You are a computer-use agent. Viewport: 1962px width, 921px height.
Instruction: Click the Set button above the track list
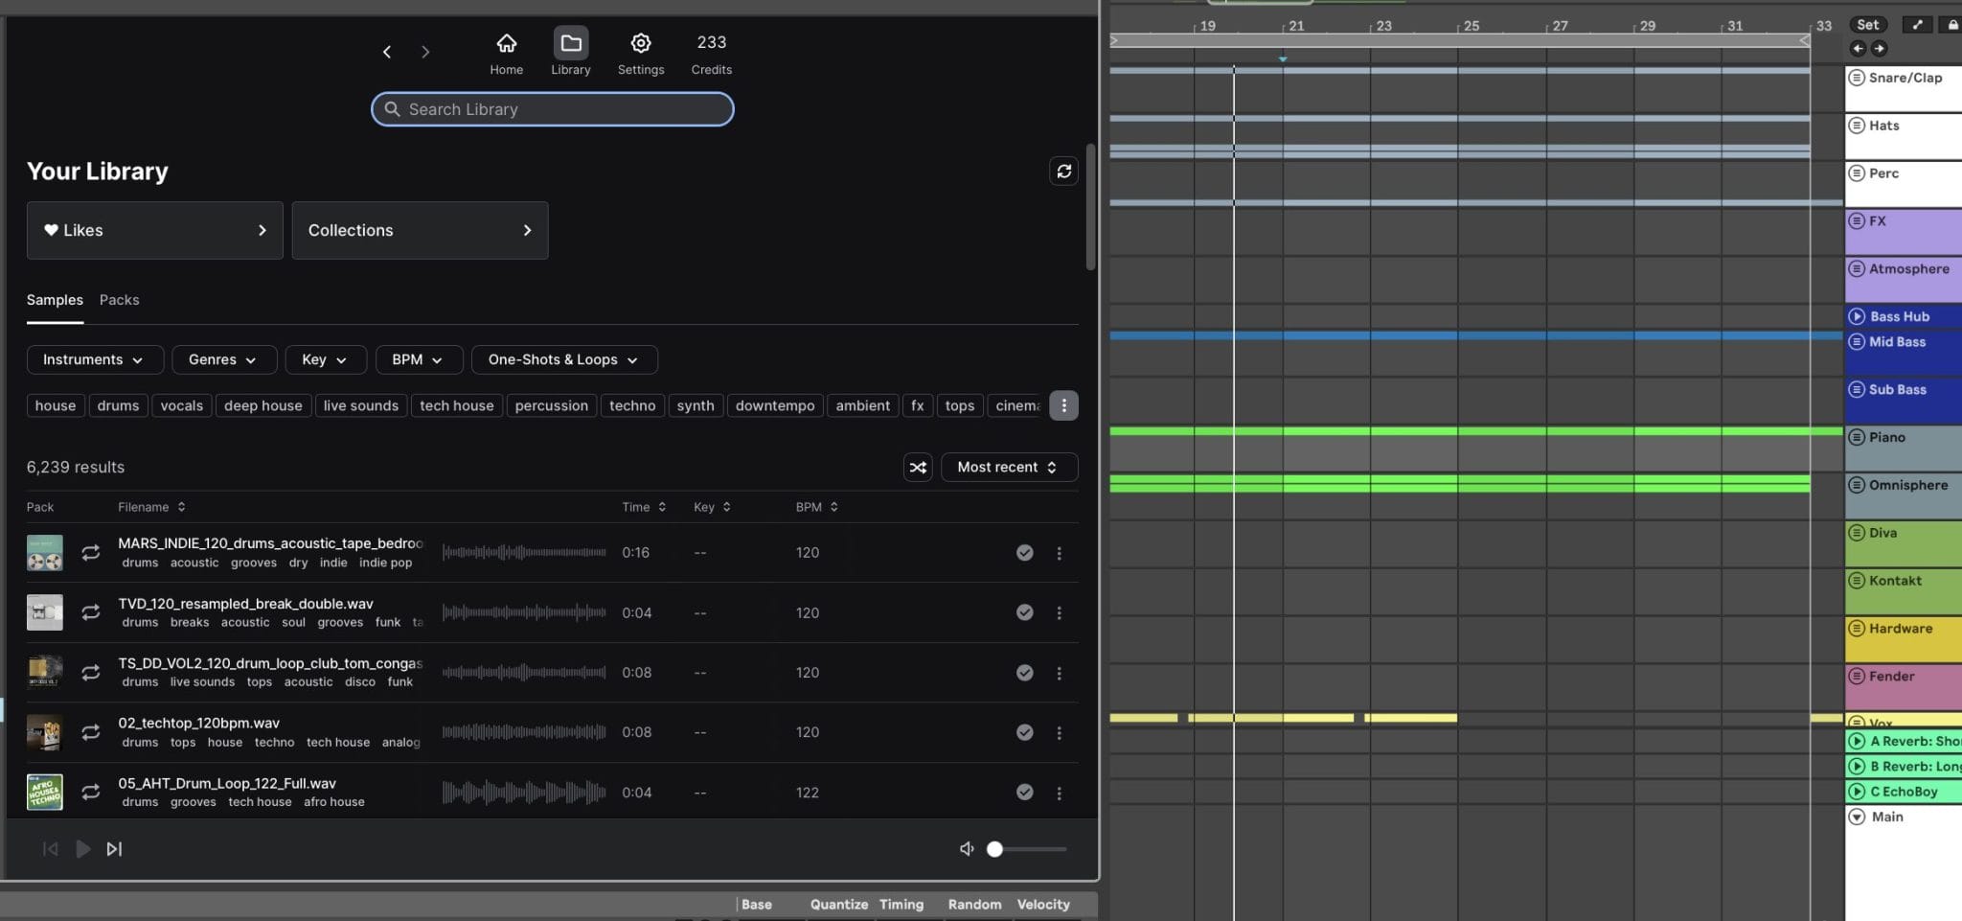tap(1866, 24)
